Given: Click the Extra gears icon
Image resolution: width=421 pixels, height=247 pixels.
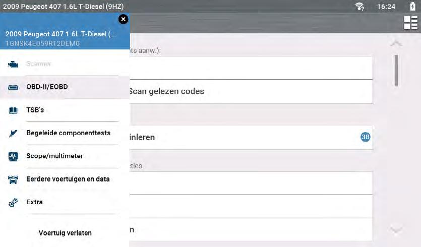Looking at the screenshot, I should [x=13, y=203].
